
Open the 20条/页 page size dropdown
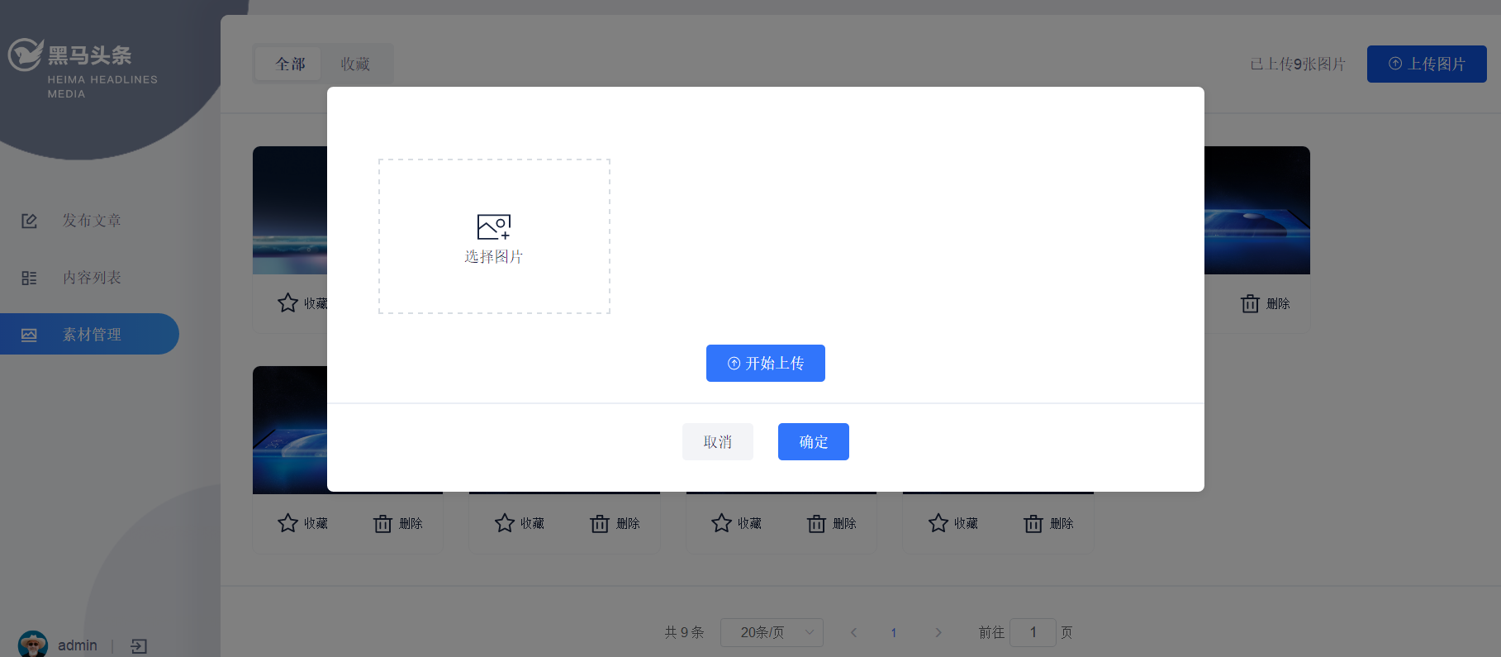click(772, 632)
